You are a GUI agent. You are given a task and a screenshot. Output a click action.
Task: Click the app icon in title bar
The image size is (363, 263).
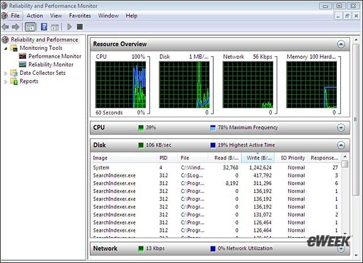[4, 6]
